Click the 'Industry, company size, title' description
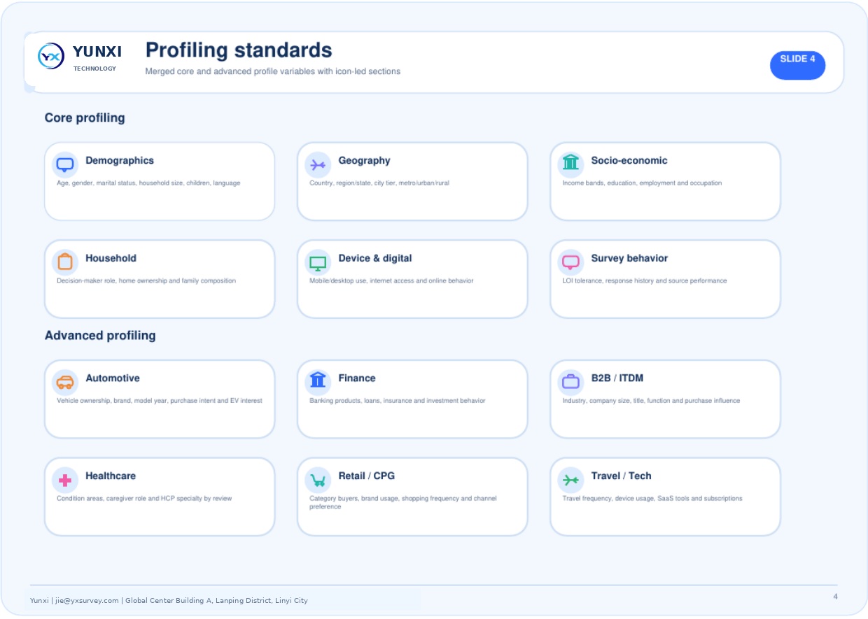868x619 pixels. (x=651, y=401)
